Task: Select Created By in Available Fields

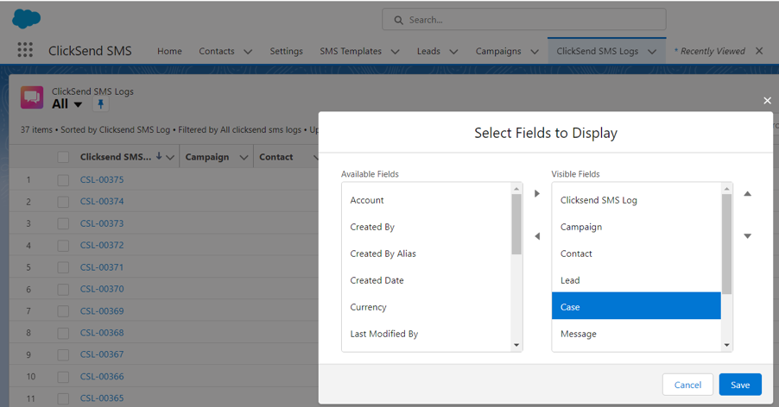Action: (427, 227)
